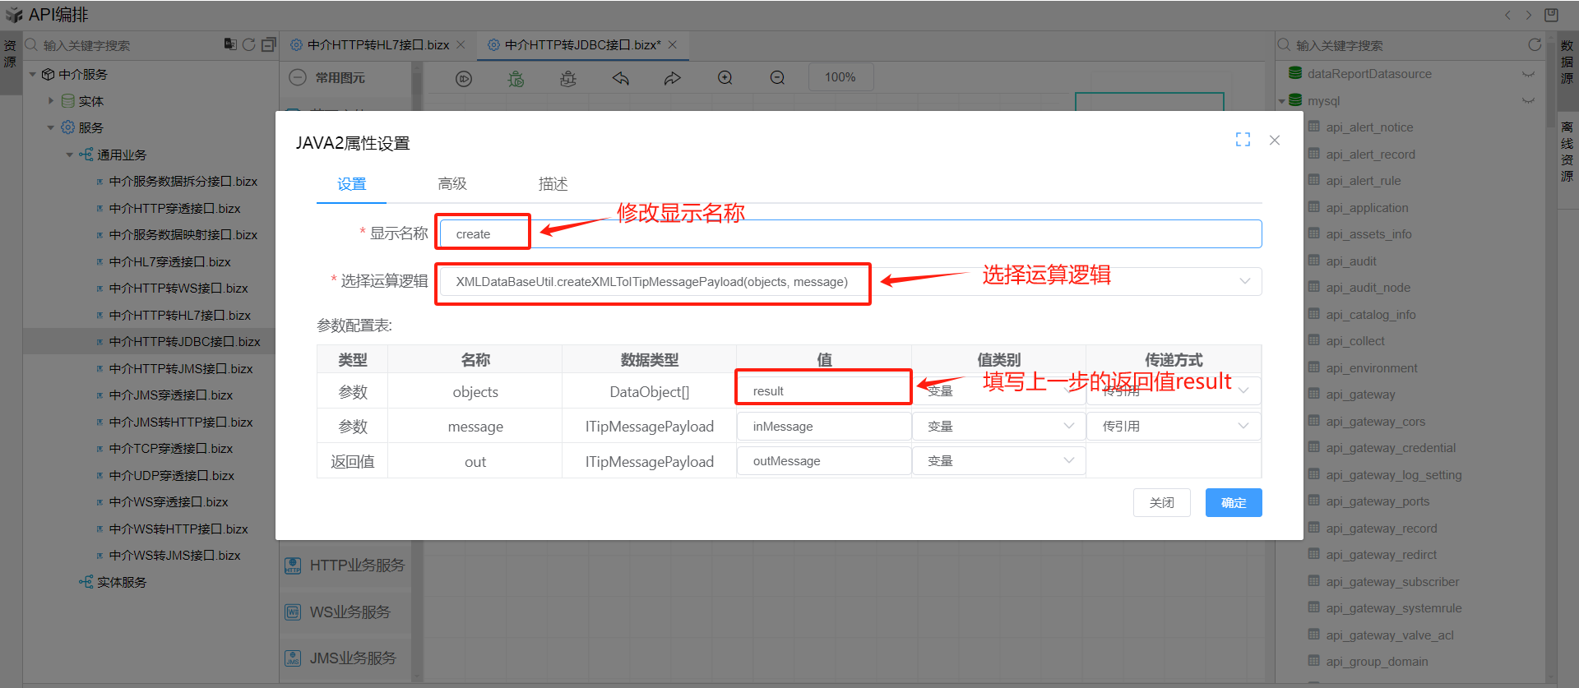Zoom out with the magnifier minus icon
The width and height of the screenshot is (1579, 688).
(x=777, y=78)
